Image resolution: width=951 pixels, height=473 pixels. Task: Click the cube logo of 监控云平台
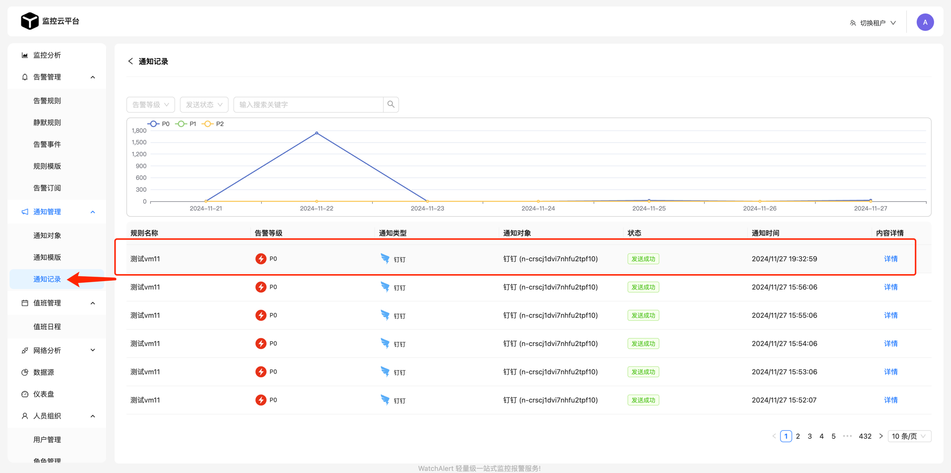pyautogui.click(x=30, y=21)
